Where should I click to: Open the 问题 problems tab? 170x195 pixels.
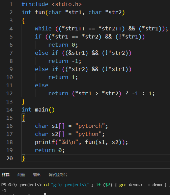tap(21, 175)
